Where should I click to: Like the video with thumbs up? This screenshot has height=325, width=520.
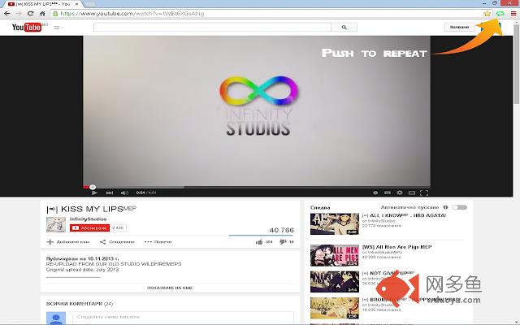(x=264, y=242)
